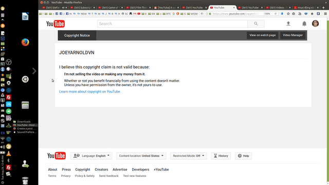Viewport: 329px width, 185px height.
Task: Open the About footer link
Action: [x=52, y=170]
